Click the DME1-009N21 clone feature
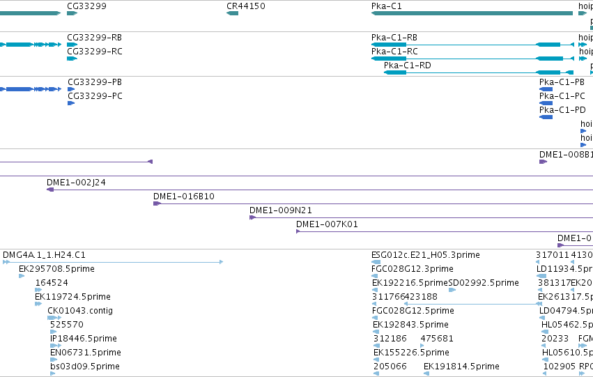Viewport: 593px width, 377px height. pos(422,218)
